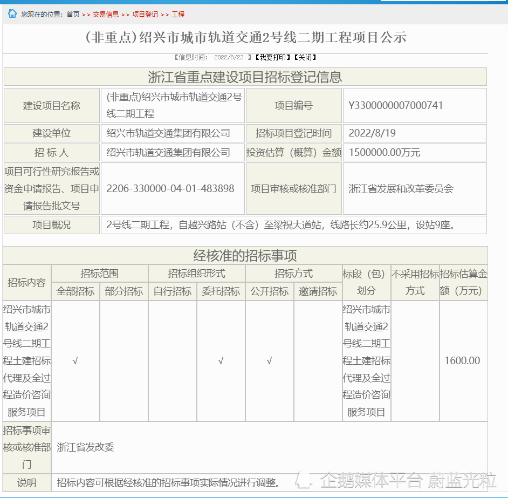
Task: Select note text 招标内容可根据经核准的招标事项
Action: pyautogui.click(x=168, y=483)
